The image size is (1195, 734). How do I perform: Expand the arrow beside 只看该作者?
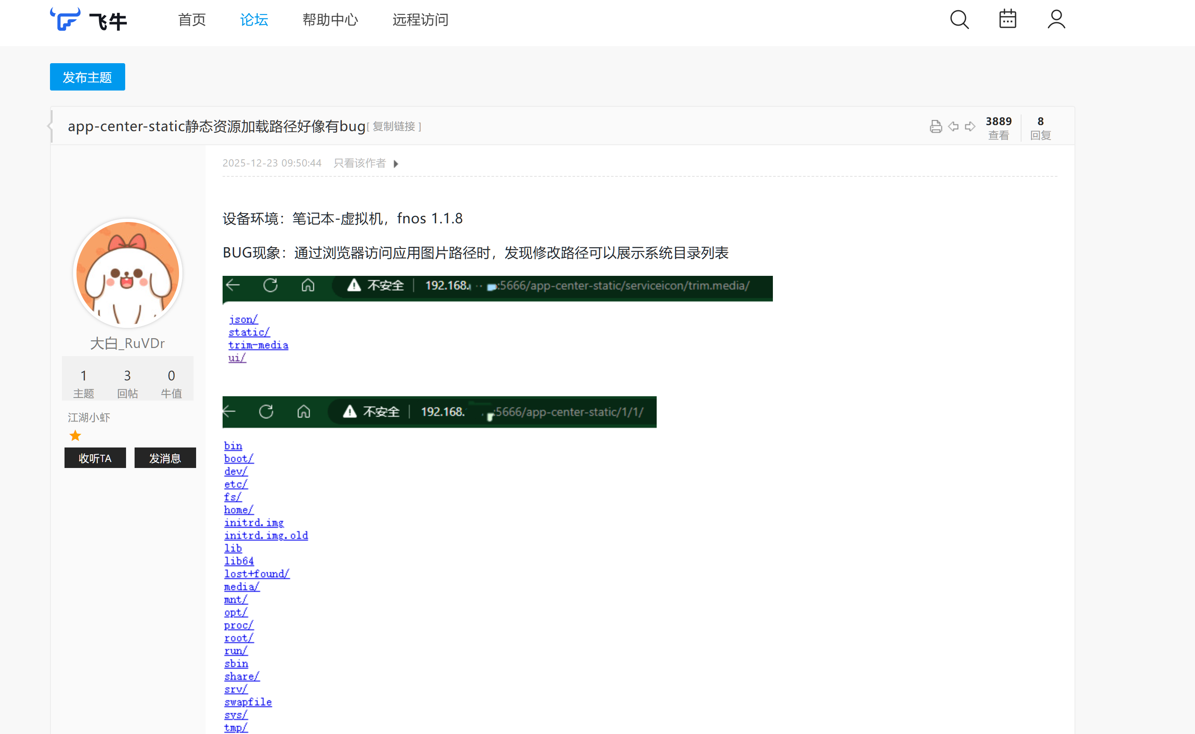[x=396, y=164]
